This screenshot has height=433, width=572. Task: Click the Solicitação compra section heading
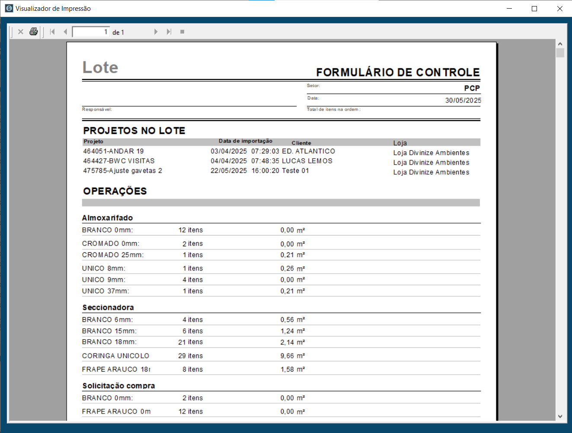point(118,385)
